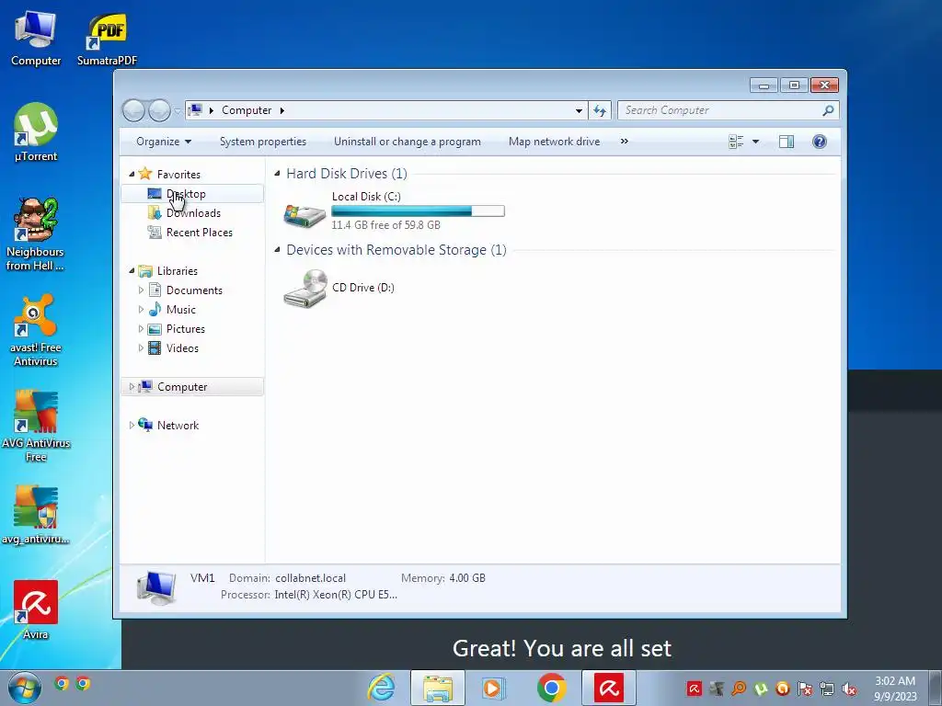Open the address bar history dropdown
Image resolution: width=942 pixels, height=706 pixels.
click(x=579, y=110)
